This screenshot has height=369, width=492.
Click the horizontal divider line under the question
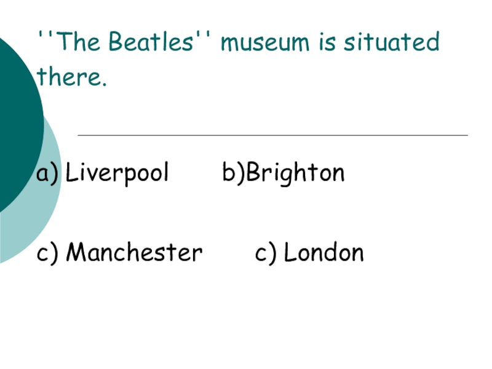(x=272, y=135)
